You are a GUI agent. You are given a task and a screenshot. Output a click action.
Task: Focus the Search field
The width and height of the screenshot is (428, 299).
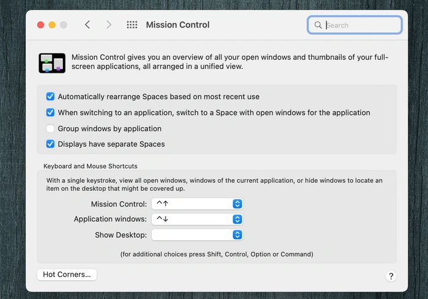(x=355, y=25)
